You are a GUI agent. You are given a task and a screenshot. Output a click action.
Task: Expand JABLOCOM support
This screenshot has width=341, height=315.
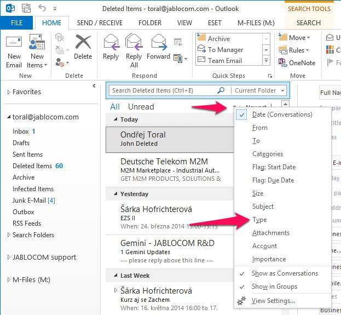pyautogui.click(x=9, y=257)
